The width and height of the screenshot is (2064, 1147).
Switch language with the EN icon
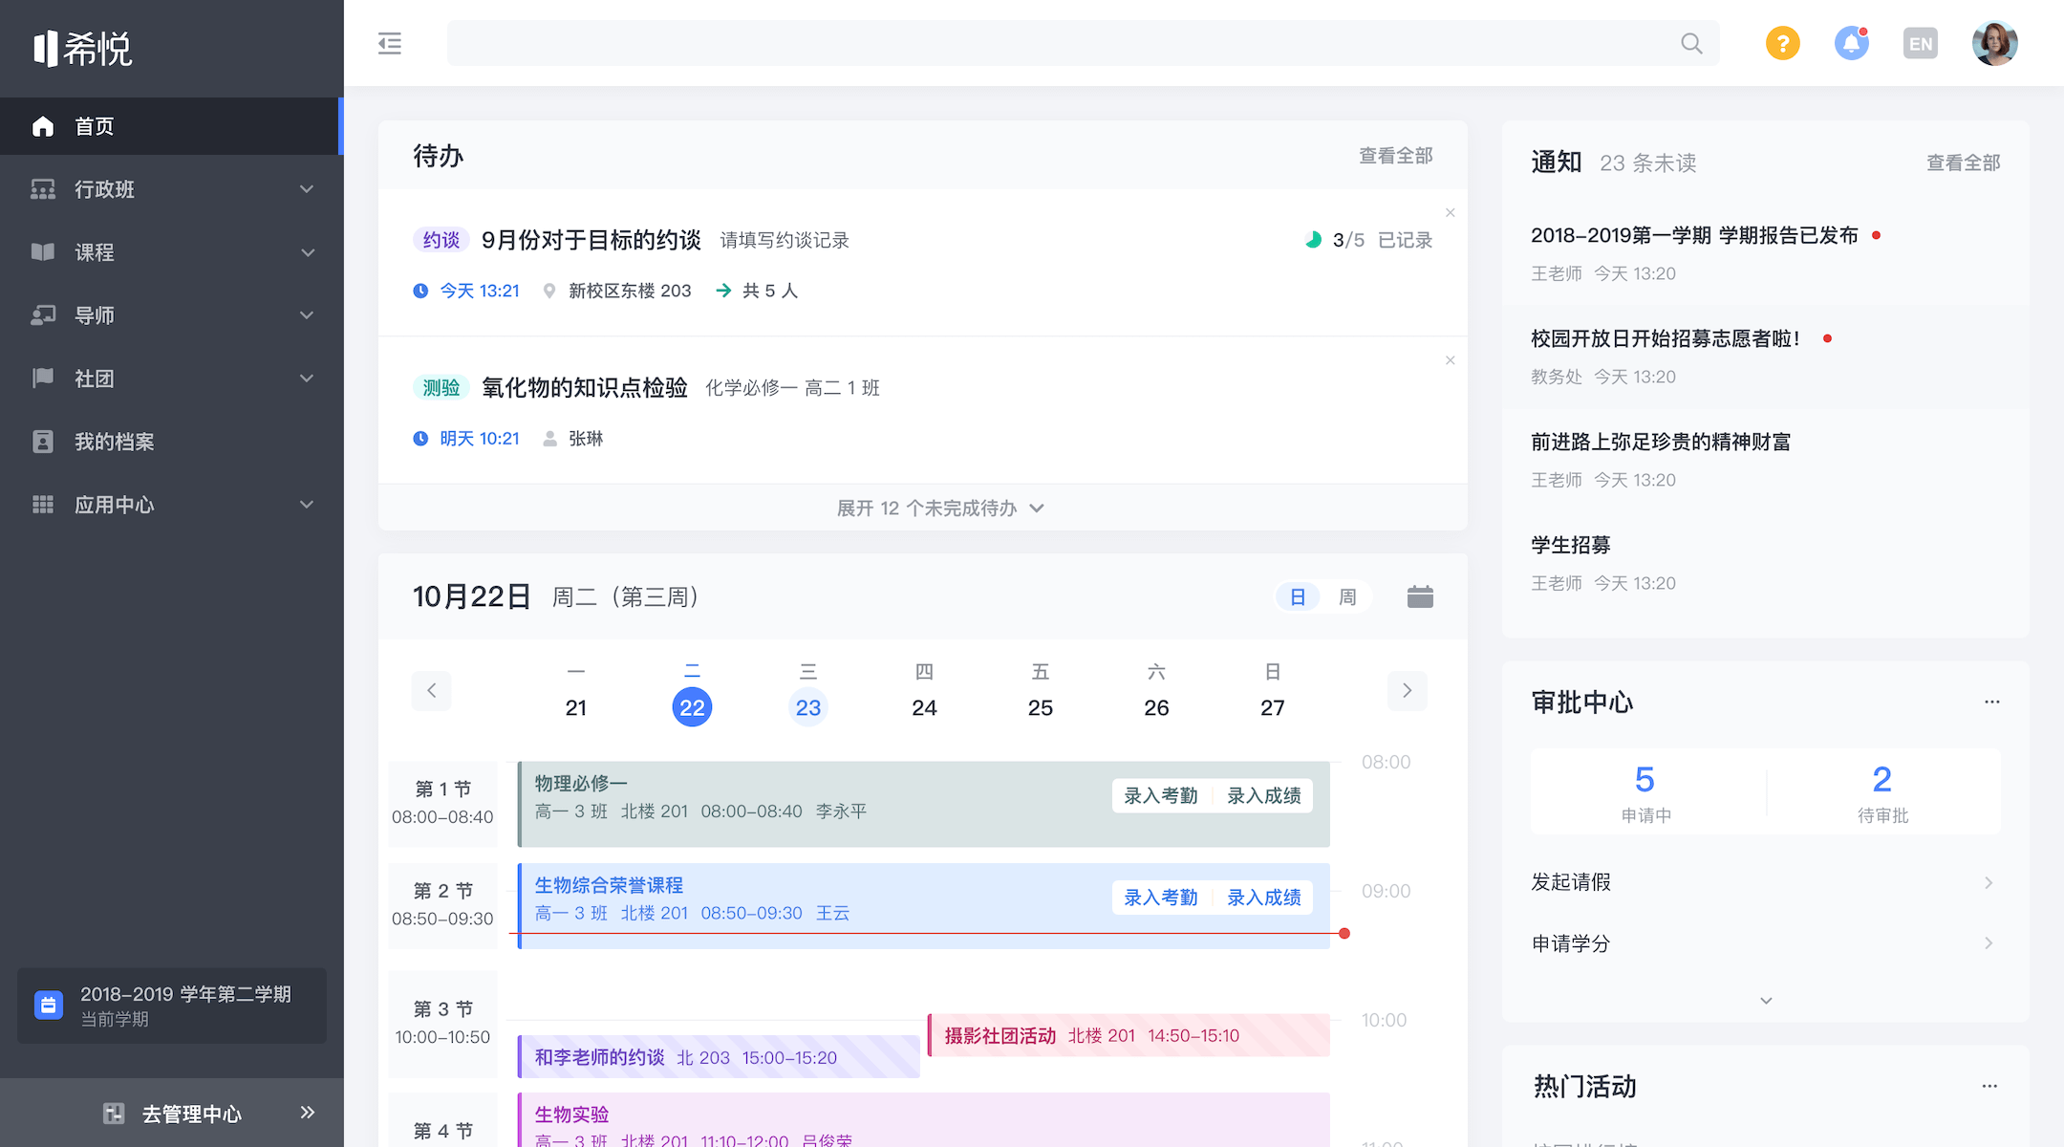pyautogui.click(x=1920, y=44)
